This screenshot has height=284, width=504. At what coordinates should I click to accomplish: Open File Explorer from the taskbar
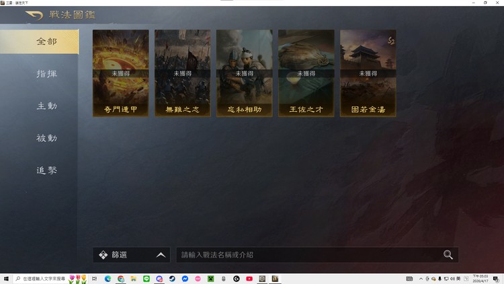134,279
